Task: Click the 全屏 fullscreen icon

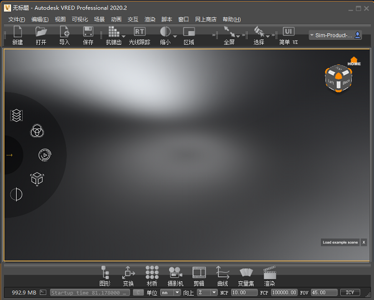Action: coord(229,35)
